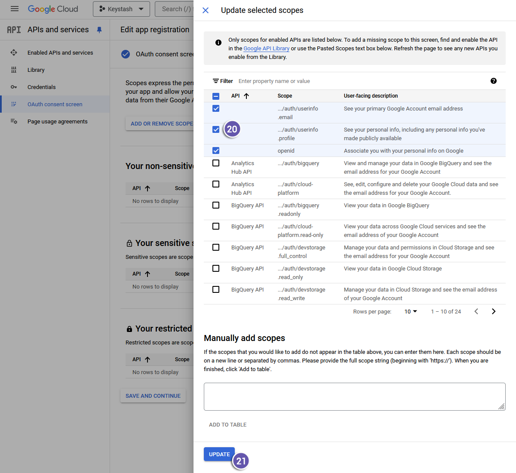Uncheck the userinfo.email scope checkbox
This screenshot has width=516, height=473.
pos(216,108)
